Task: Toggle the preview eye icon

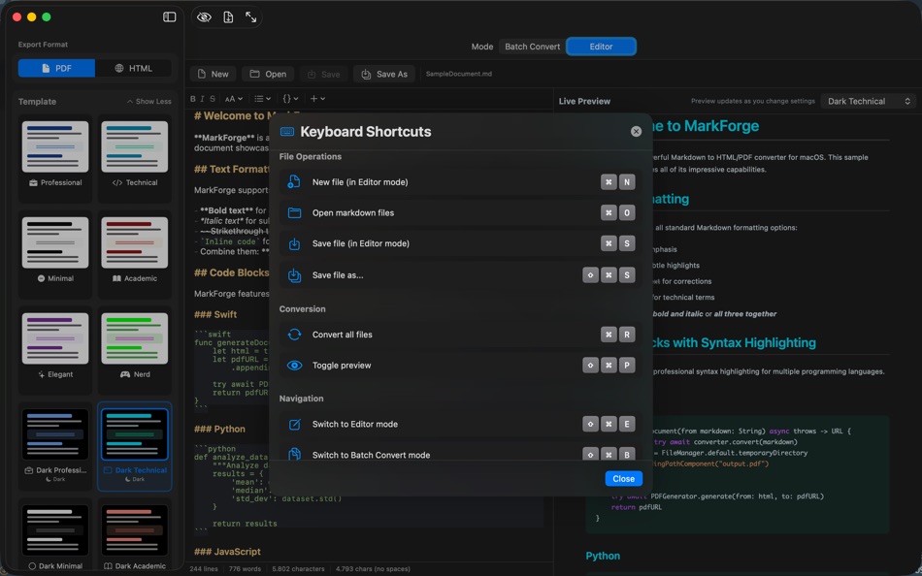Action: pos(203,16)
